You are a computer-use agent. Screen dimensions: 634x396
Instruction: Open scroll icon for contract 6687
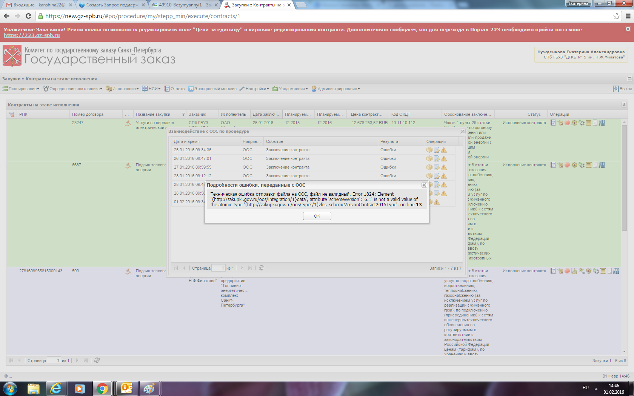click(588, 165)
